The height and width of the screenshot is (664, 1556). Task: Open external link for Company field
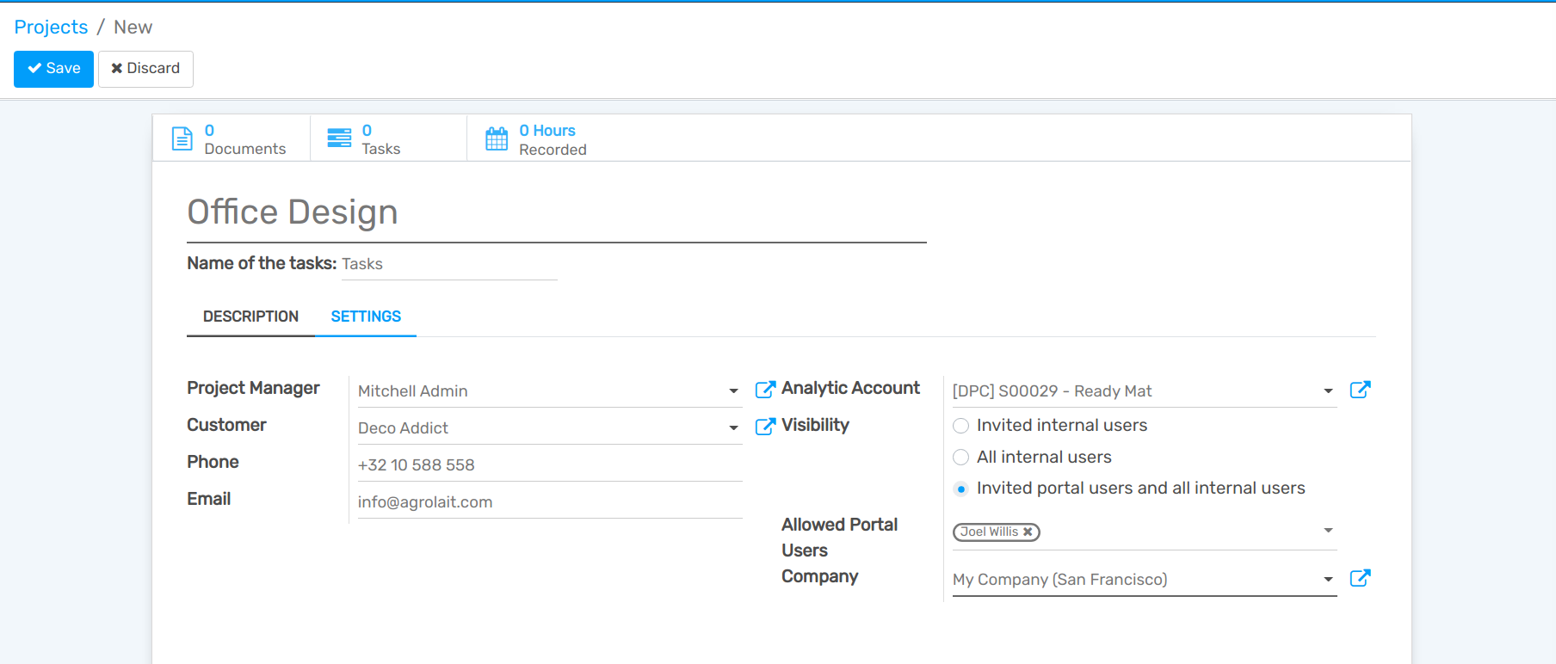tap(1360, 578)
